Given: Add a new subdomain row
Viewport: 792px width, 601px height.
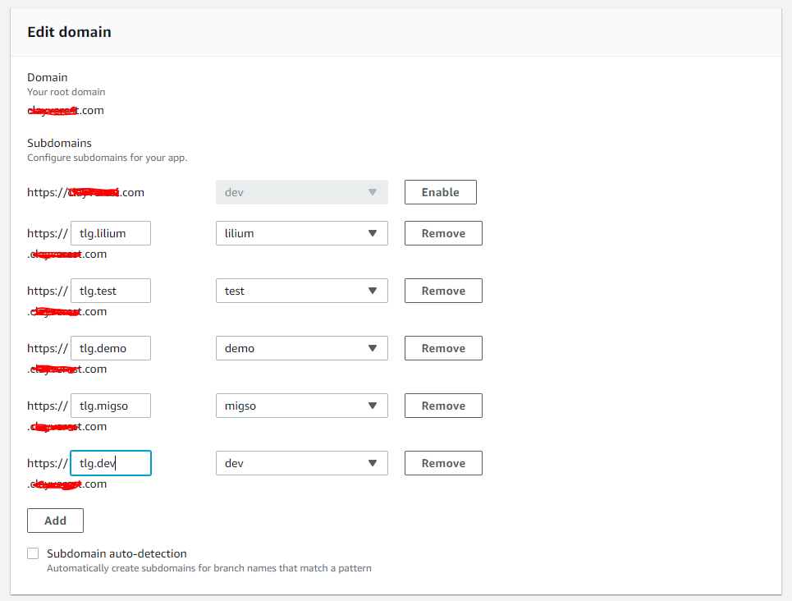Looking at the screenshot, I should click(55, 520).
